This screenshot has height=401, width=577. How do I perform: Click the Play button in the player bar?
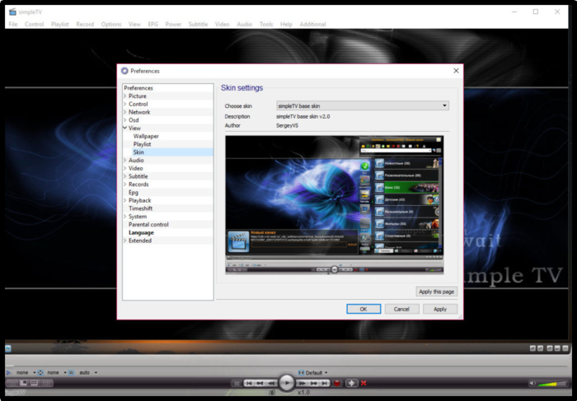tap(287, 383)
